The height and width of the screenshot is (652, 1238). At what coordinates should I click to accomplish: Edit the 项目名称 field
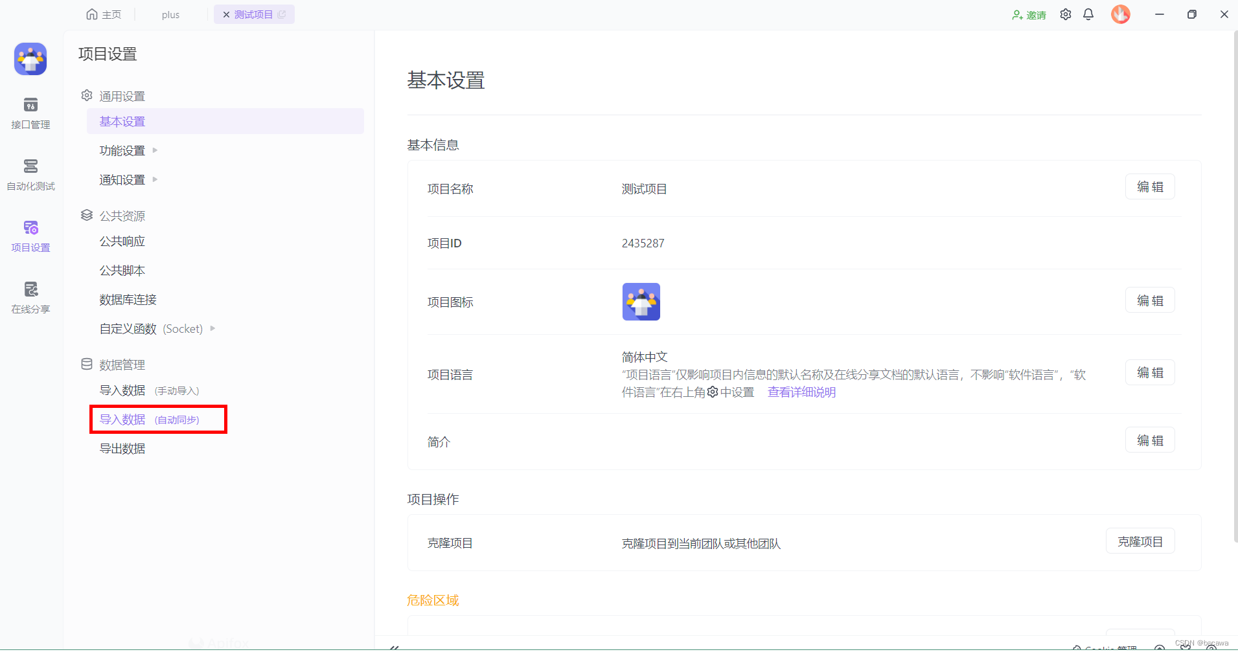point(1150,186)
